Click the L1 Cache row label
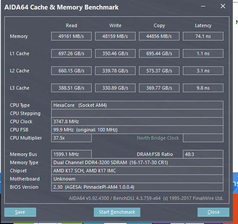The height and width of the screenshot is (224, 238). (19, 53)
